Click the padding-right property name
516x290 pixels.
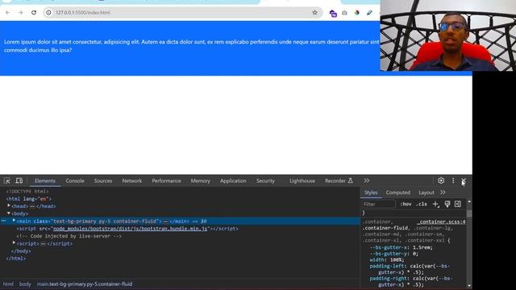(389, 279)
